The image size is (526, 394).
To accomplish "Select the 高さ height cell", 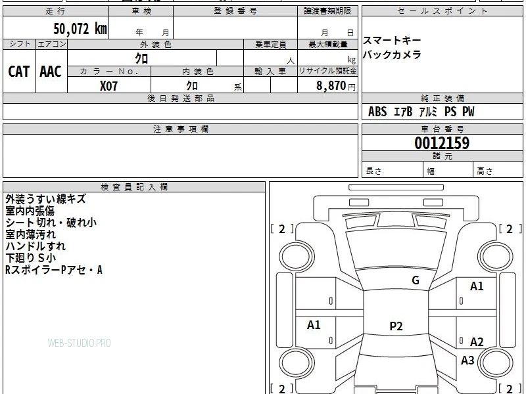I will point(498,169).
